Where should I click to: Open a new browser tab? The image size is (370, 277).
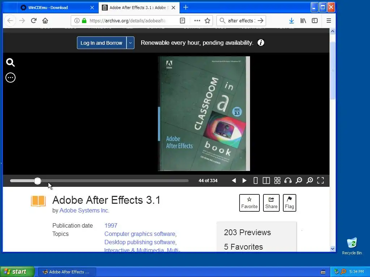186,8
